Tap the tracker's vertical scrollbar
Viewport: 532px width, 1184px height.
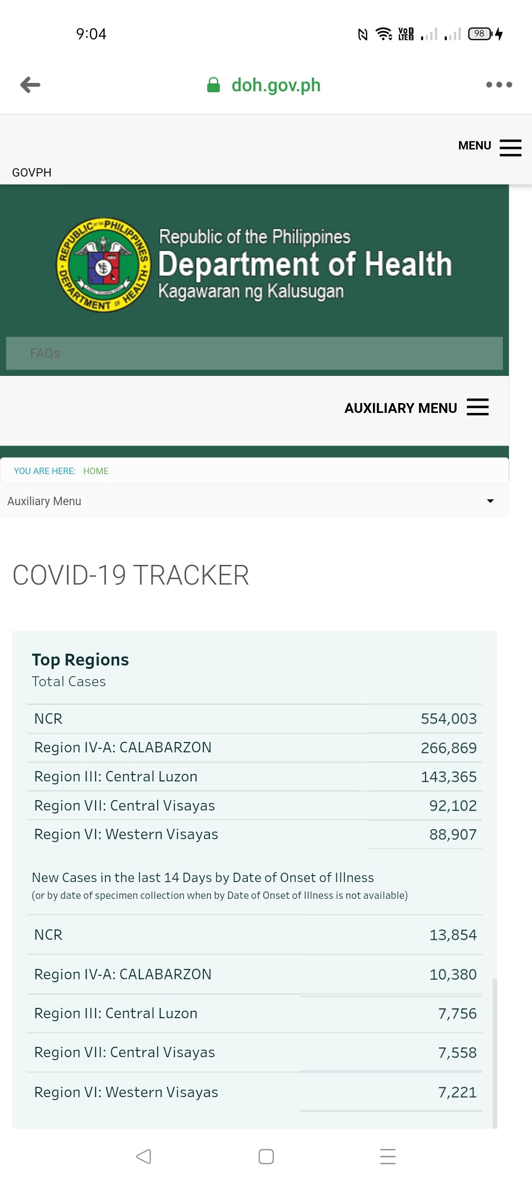pos(495,1053)
